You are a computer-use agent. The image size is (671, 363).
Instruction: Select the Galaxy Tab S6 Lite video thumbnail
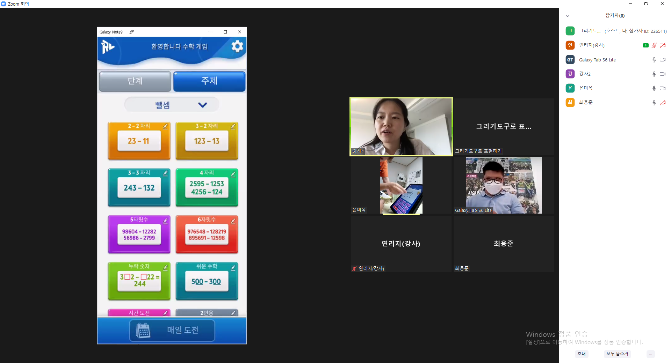click(504, 185)
